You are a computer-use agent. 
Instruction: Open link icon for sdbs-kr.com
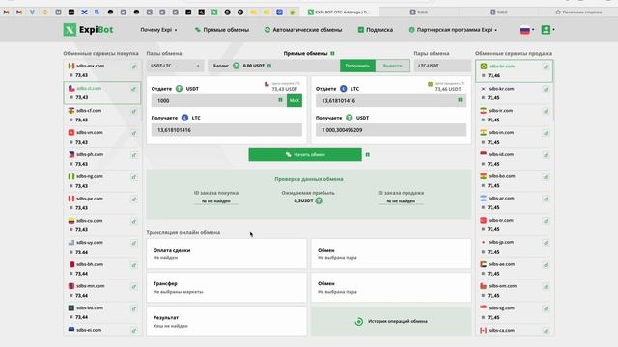tap(546, 90)
